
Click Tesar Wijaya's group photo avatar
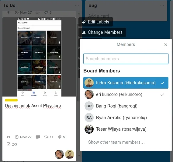[x=89, y=129]
